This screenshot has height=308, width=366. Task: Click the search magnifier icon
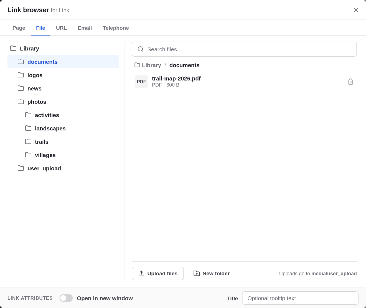point(141,49)
